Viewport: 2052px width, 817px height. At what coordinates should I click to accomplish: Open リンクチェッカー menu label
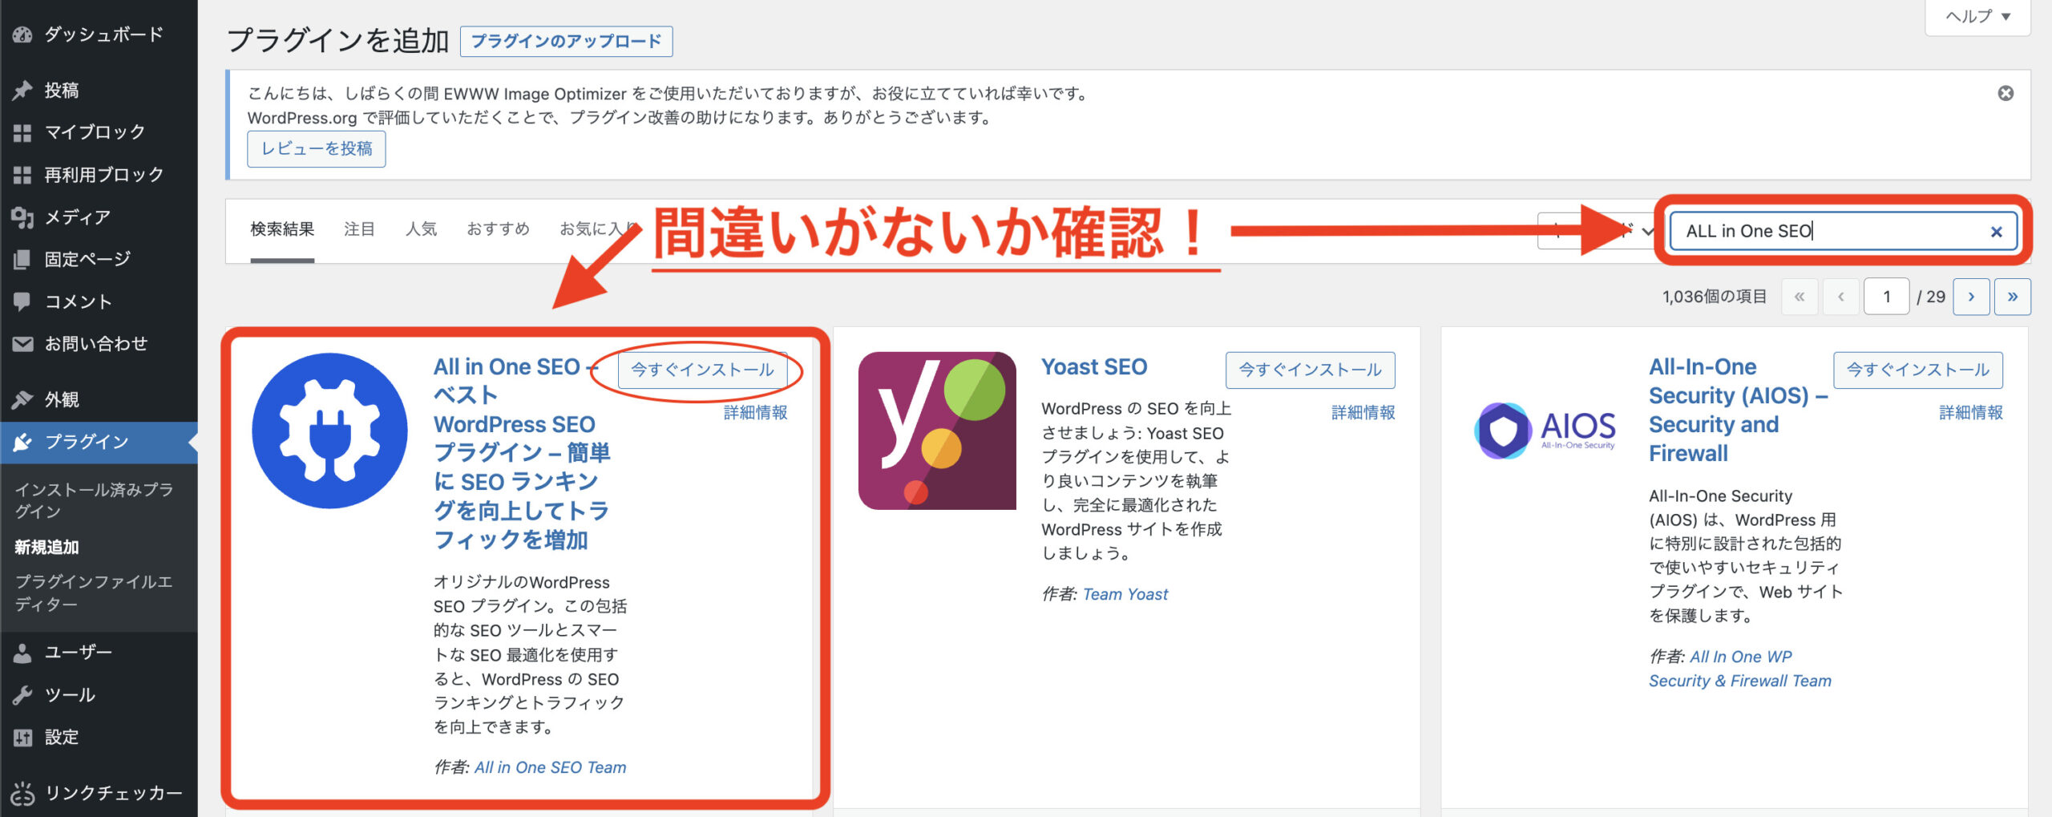(x=113, y=793)
